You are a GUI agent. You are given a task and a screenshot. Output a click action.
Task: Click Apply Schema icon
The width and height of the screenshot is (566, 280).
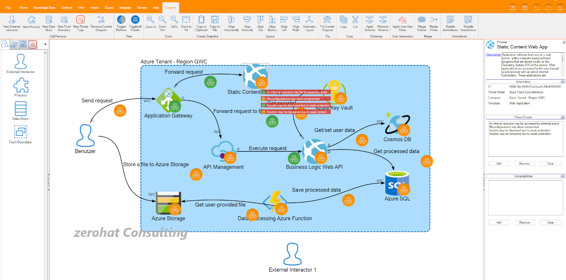coord(370,23)
